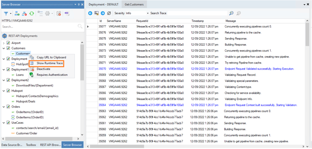Refresh the server browser tree
Viewport: 312px width, 149px height.
click(31, 13)
